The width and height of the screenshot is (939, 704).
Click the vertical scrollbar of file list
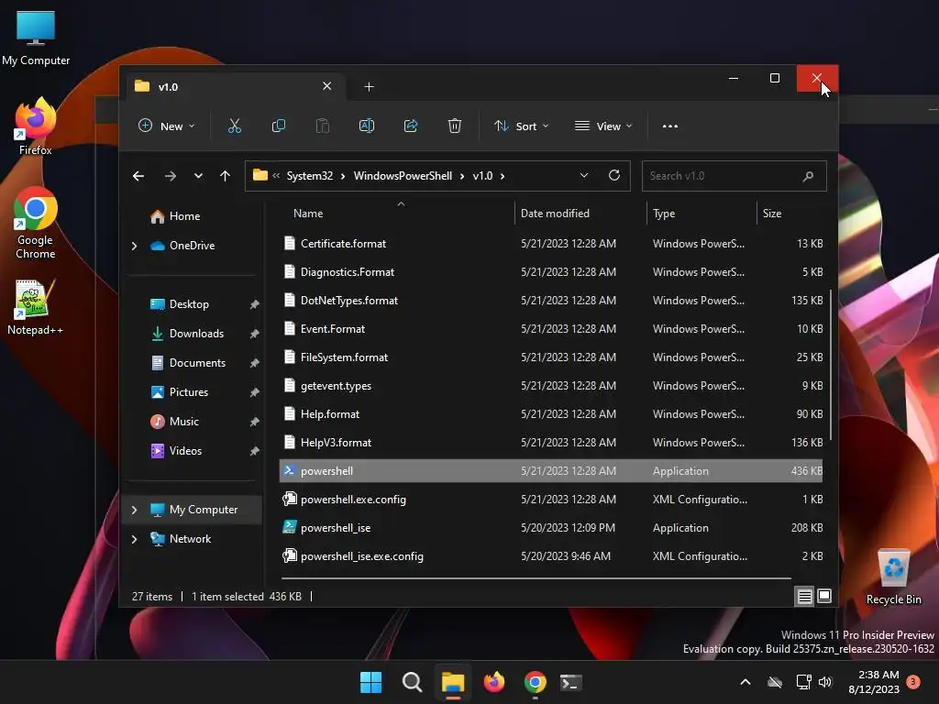point(831,365)
